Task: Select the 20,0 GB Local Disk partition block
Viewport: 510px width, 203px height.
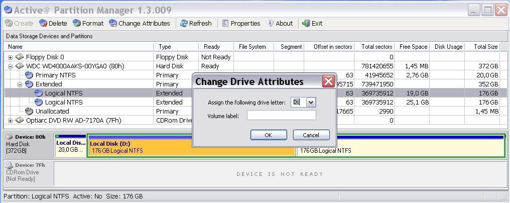Action: (71, 146)
